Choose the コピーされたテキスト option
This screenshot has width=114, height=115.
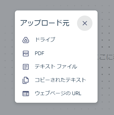click(56, 80)
